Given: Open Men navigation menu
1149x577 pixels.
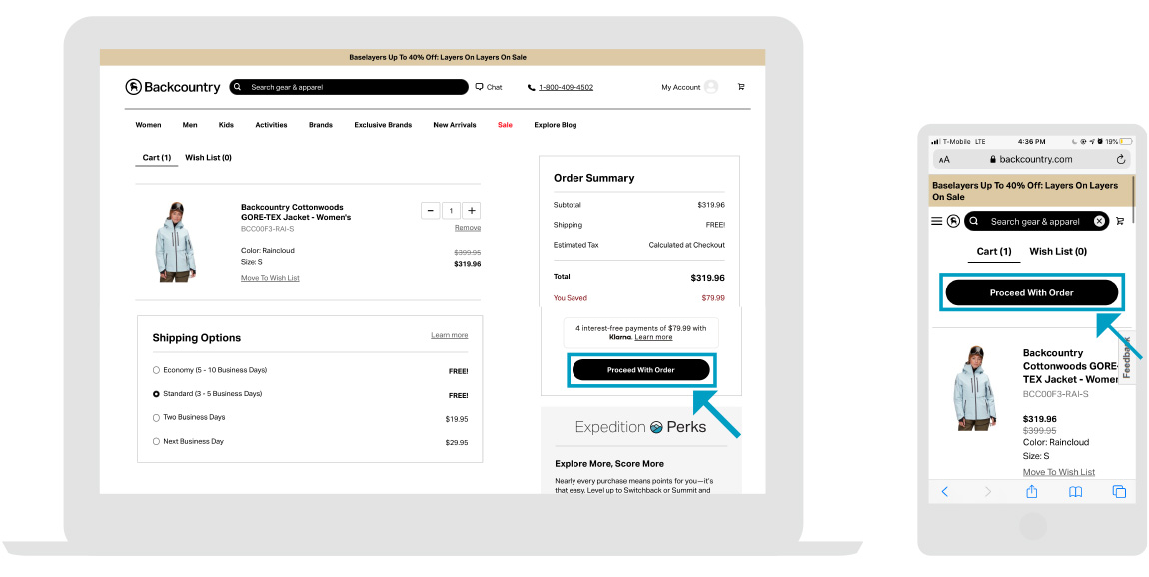Looking at the screenshot, I should pos(190,125).
